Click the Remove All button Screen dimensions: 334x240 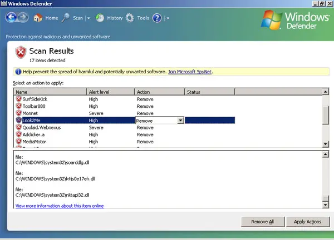[x=262, y=222]
